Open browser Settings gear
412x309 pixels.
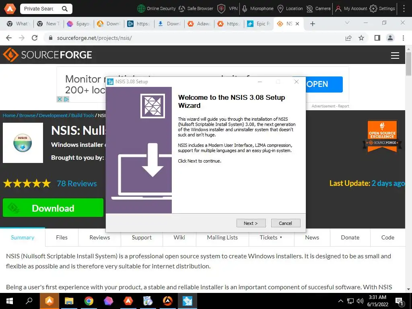click(382, 9)
